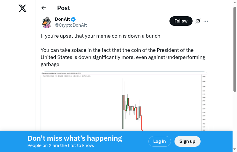
Task: Open the three-dot More menu
Action: click(206, 21)
